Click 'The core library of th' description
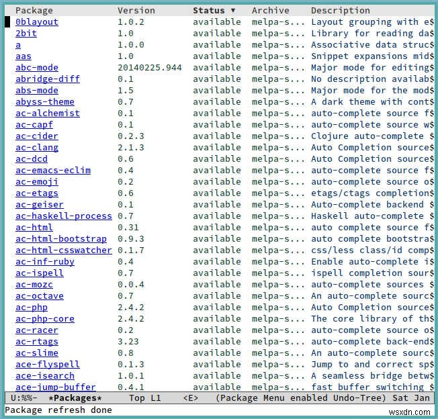Screen dimensions: 438x419 (x=371, y=319)
